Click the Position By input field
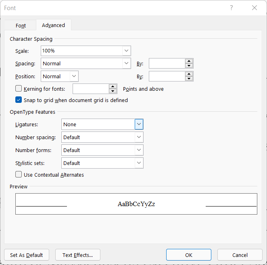Screen dimensions: 267x265 [x=167, y=76]
